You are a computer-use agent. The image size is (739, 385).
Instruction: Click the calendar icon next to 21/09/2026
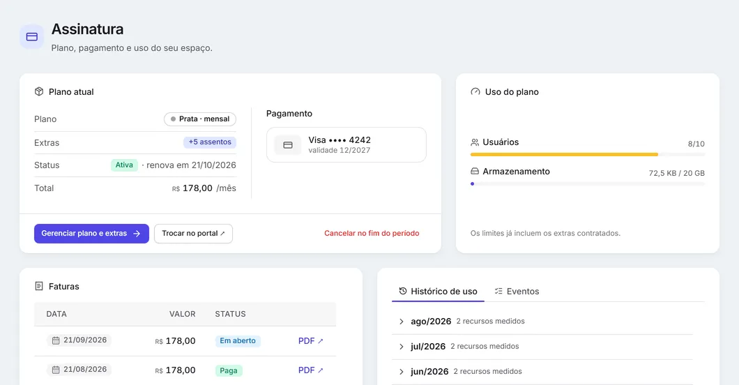click(56, 340)
